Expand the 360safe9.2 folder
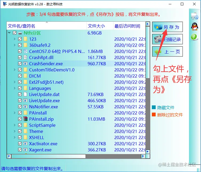The image size is (201, 172). pyautogui.click(x=14, y=45)
